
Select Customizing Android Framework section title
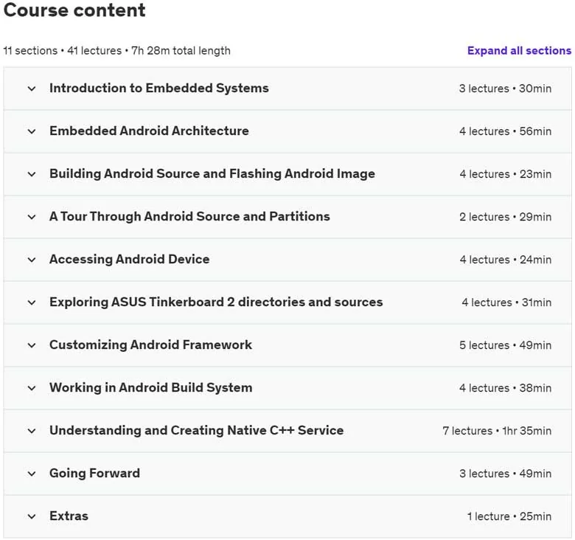coord(150,345)
